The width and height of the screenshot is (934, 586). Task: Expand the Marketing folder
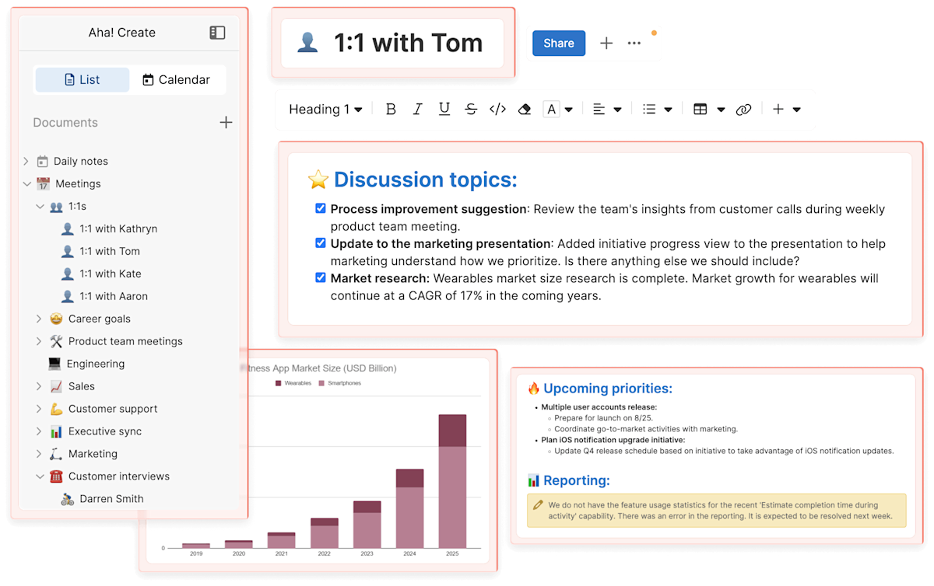39,454
